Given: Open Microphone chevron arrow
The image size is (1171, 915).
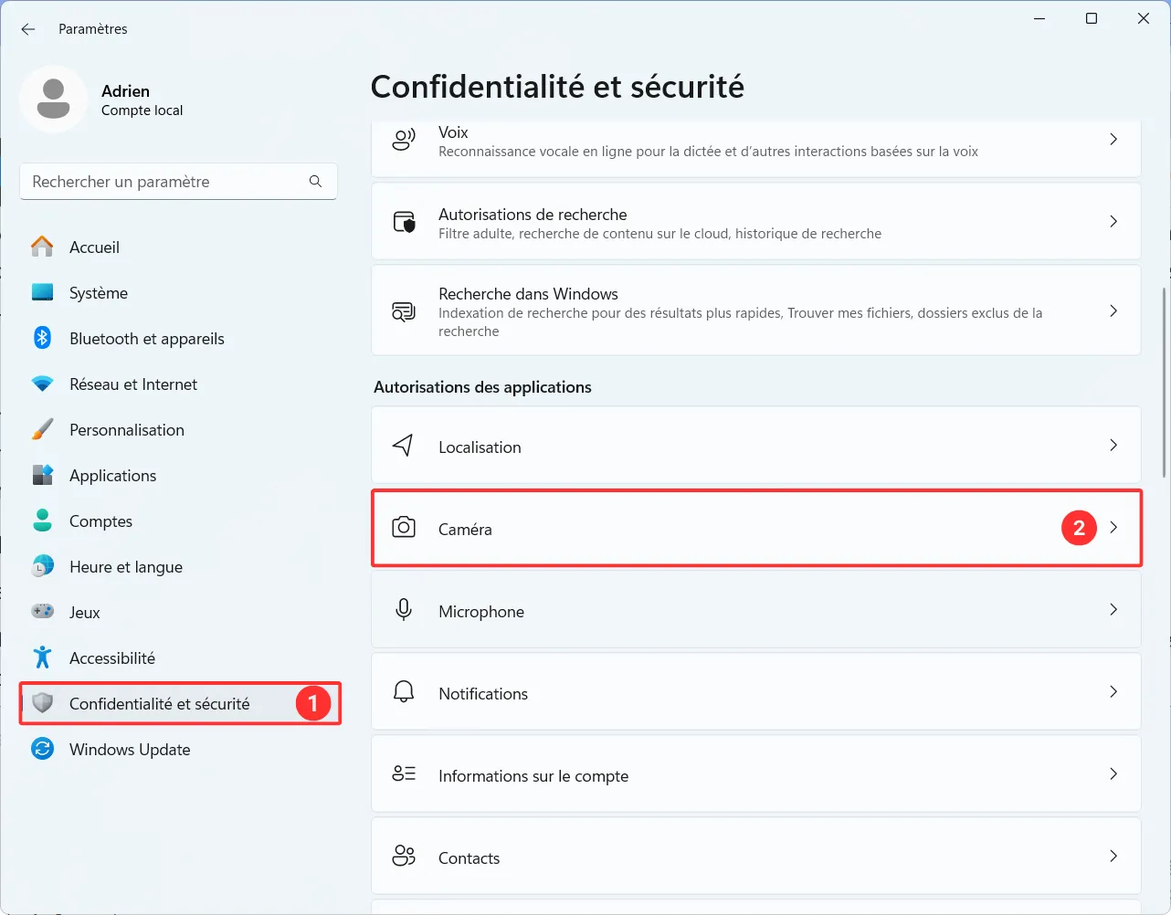Looking at the screenshot, I should pyautogui.click(x=1113, y=609).
